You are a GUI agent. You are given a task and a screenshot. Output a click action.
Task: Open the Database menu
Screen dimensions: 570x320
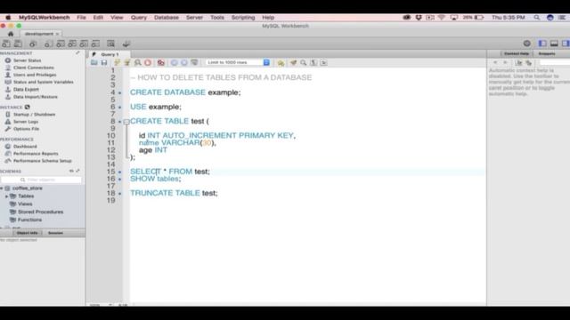coord(167,18)
